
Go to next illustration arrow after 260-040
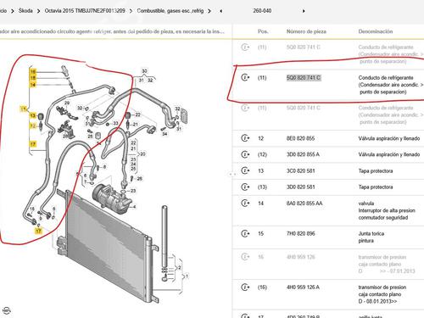(304, 11)
